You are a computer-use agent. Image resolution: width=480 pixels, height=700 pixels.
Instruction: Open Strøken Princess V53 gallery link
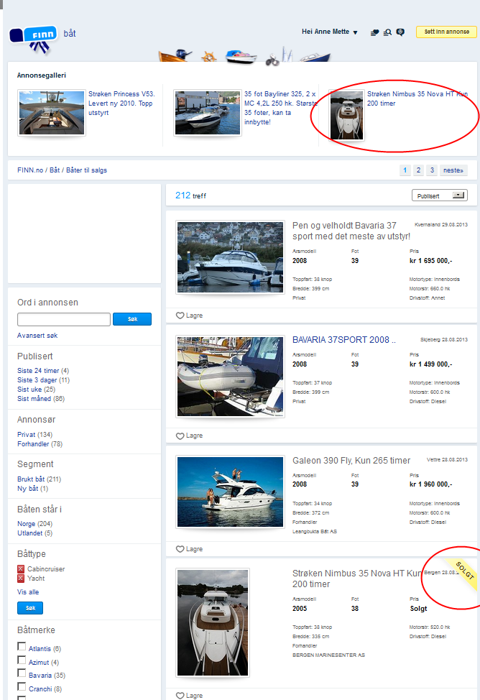coord(121,103)
